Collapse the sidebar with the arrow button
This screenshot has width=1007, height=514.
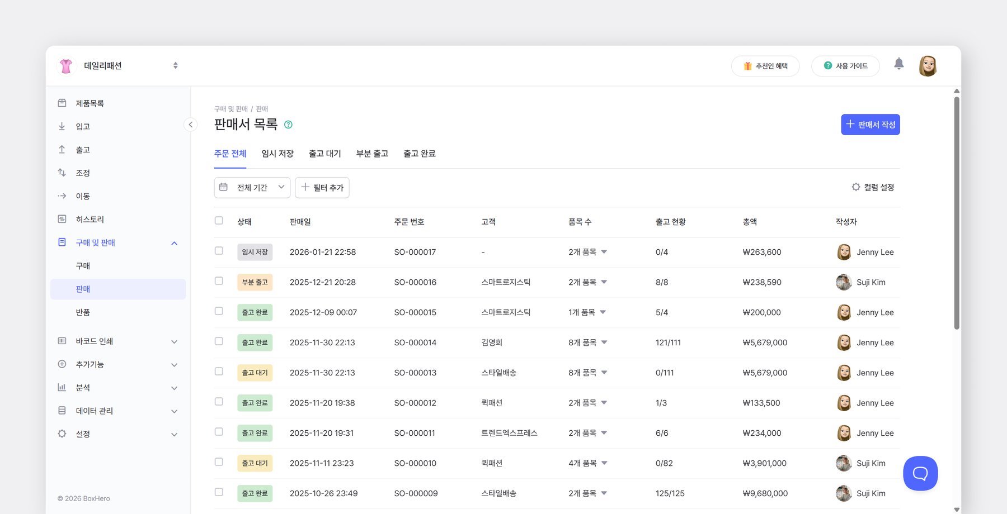click(190, 125)
